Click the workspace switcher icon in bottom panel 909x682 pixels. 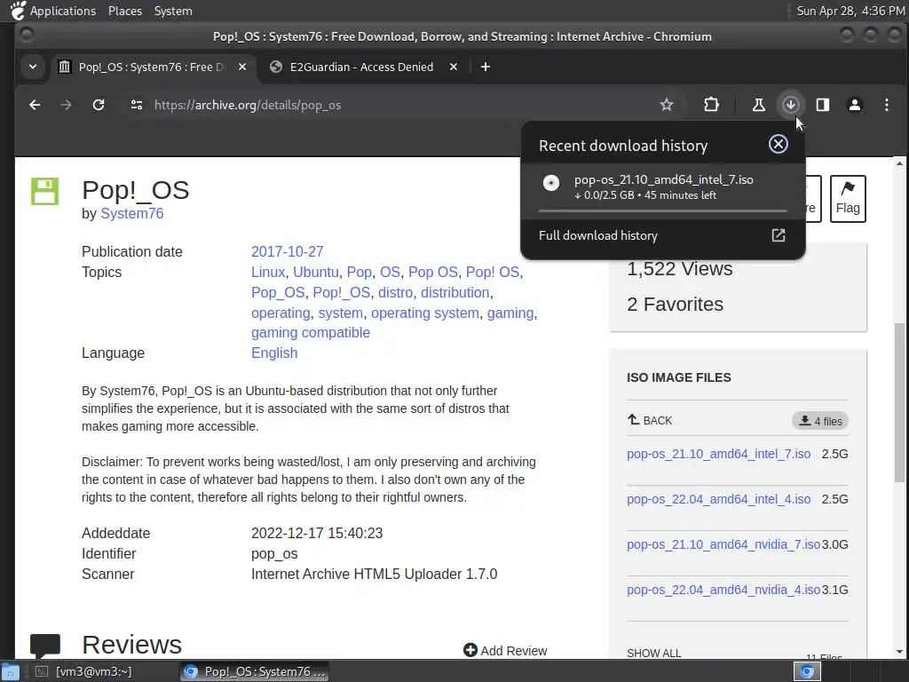tap(806, 671)
